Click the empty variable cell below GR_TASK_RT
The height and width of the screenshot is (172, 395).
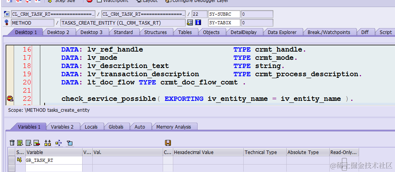pos(54,168)
